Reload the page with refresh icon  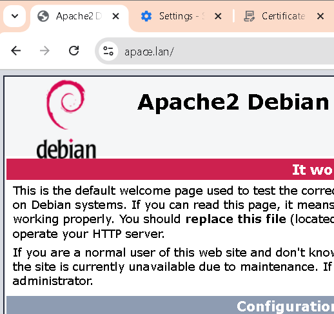74,51
